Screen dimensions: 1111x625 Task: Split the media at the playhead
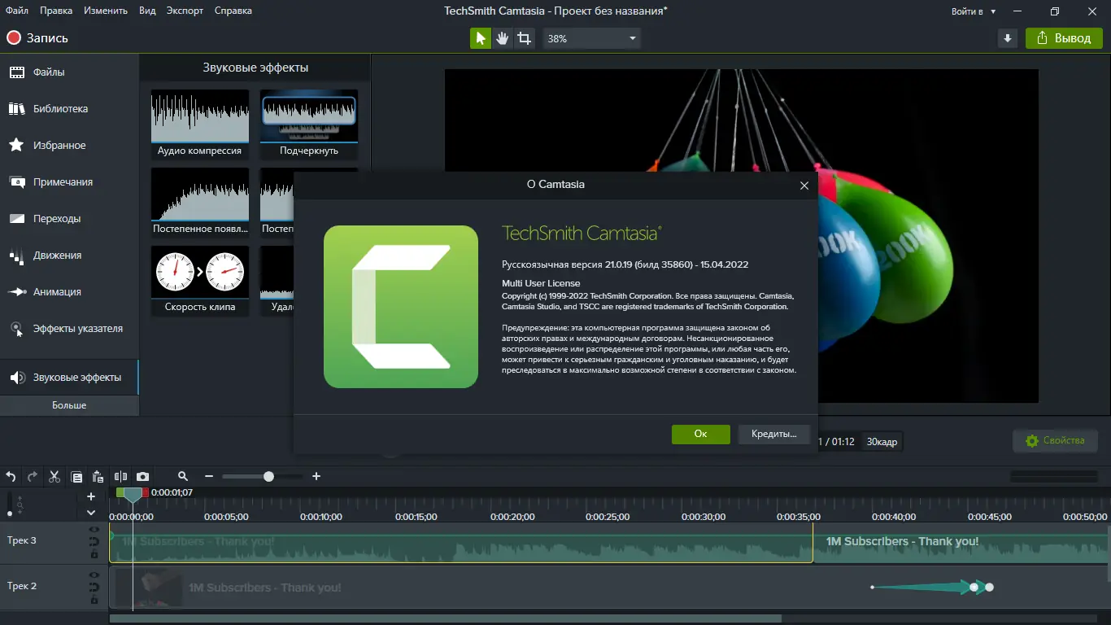(x=120, y=476)
